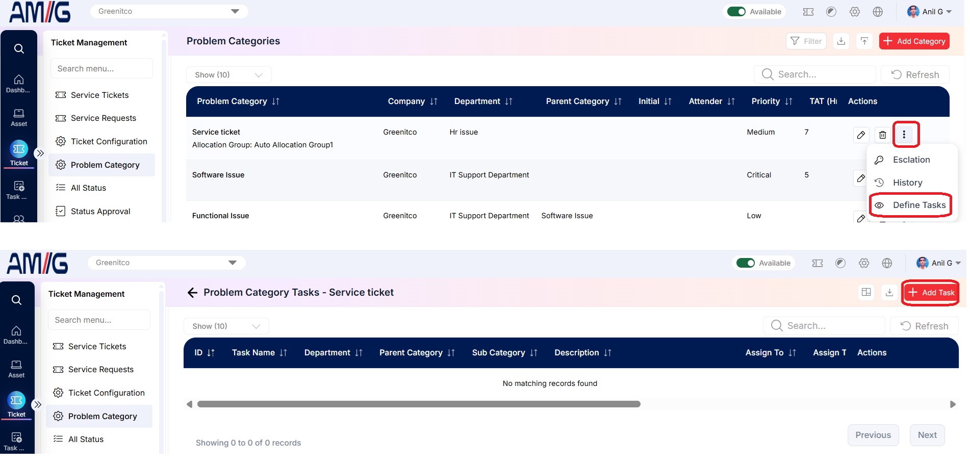
Task: Delete the Service ticket category row
Action: tap(882, 135)
